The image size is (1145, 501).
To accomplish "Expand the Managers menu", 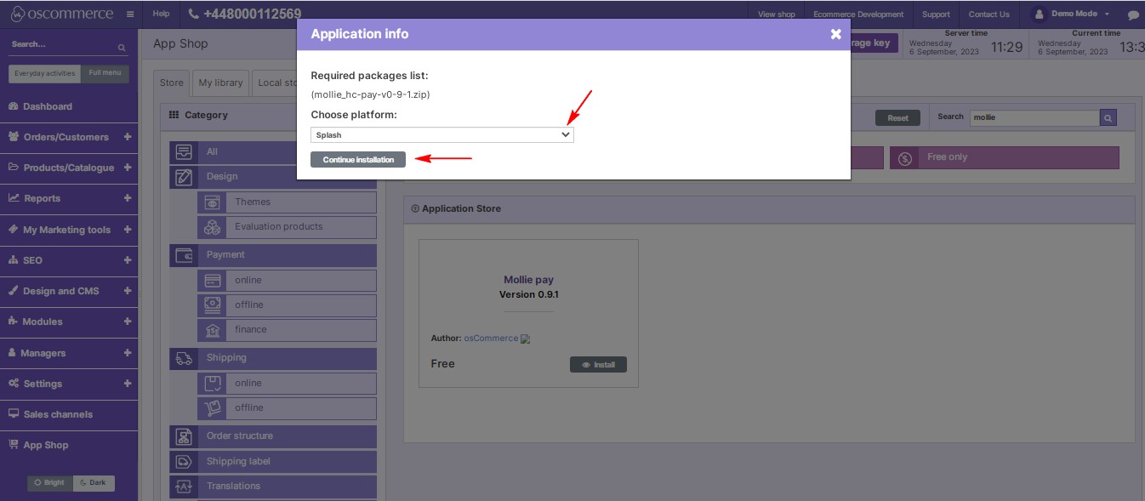I will (128, 352).
